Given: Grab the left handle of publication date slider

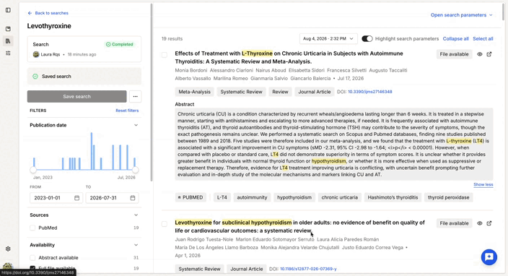Looking at the screenshot, I should [x=33, y=170].
